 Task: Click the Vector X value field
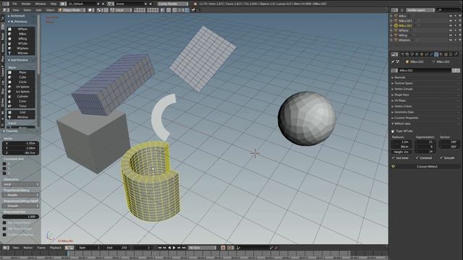point(21,143)
